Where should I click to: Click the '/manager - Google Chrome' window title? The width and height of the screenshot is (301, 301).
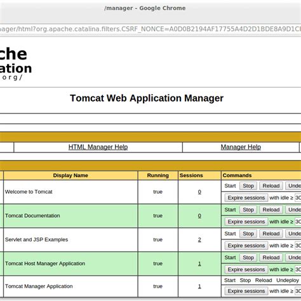(145, 8)
